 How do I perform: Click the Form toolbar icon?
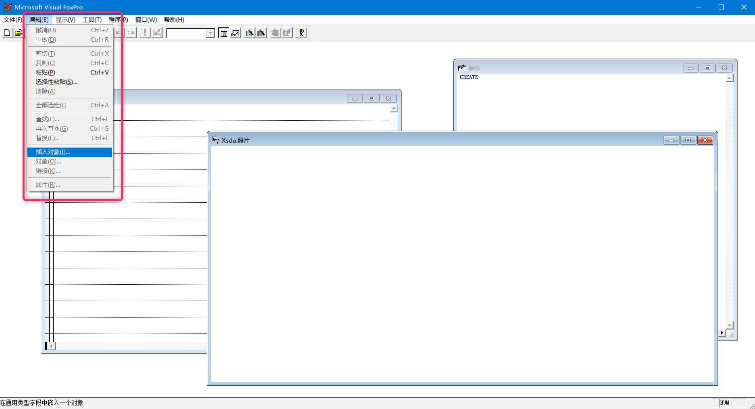pyautogui.click(x=250, y=33)
